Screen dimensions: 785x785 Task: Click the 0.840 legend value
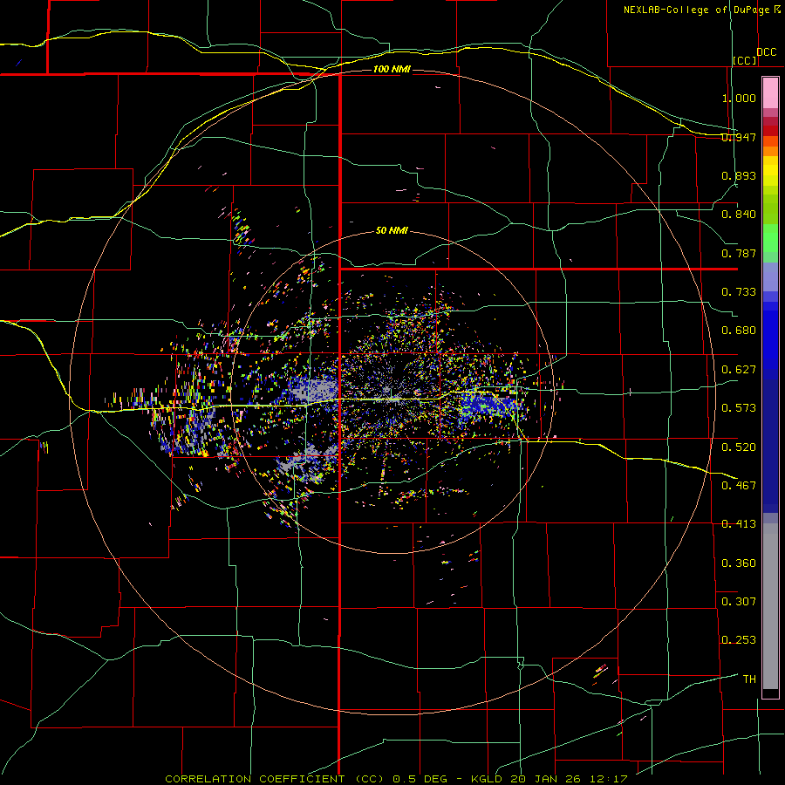[739, 215]
